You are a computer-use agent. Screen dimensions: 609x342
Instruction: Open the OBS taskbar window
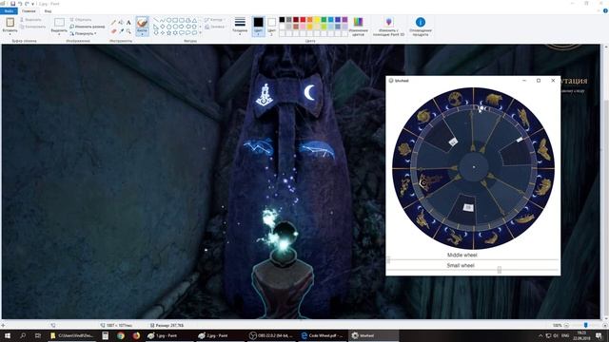(x=271, y=335)
